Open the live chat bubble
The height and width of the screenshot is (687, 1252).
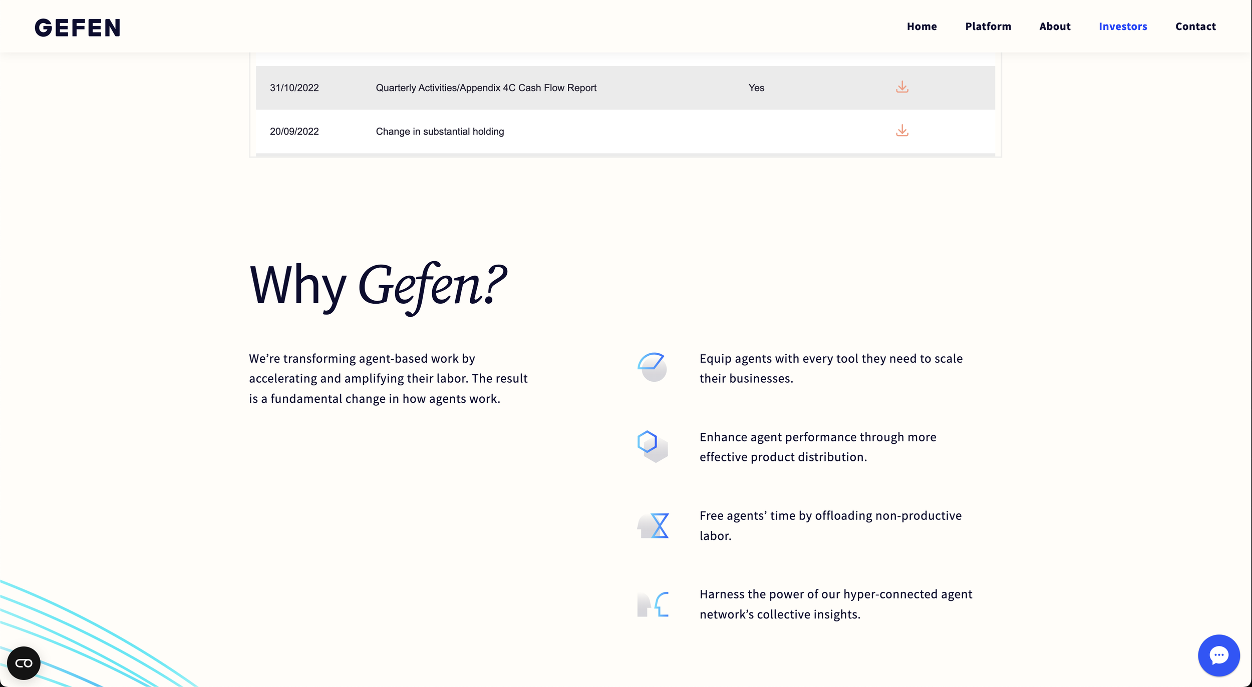click(x=1218, y=655)
